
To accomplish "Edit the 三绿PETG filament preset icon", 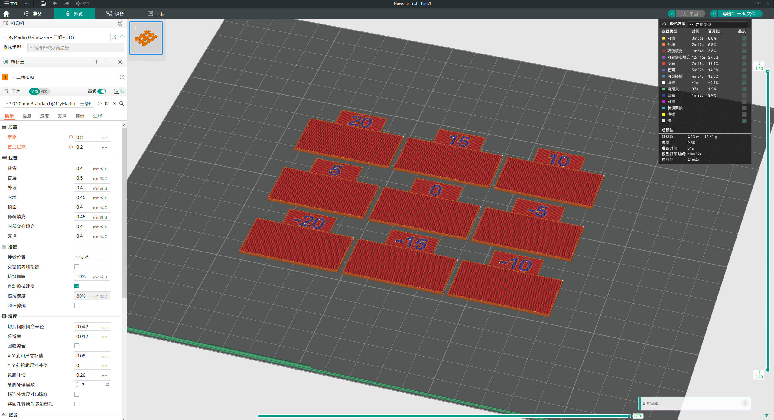I will pos(122,77).
